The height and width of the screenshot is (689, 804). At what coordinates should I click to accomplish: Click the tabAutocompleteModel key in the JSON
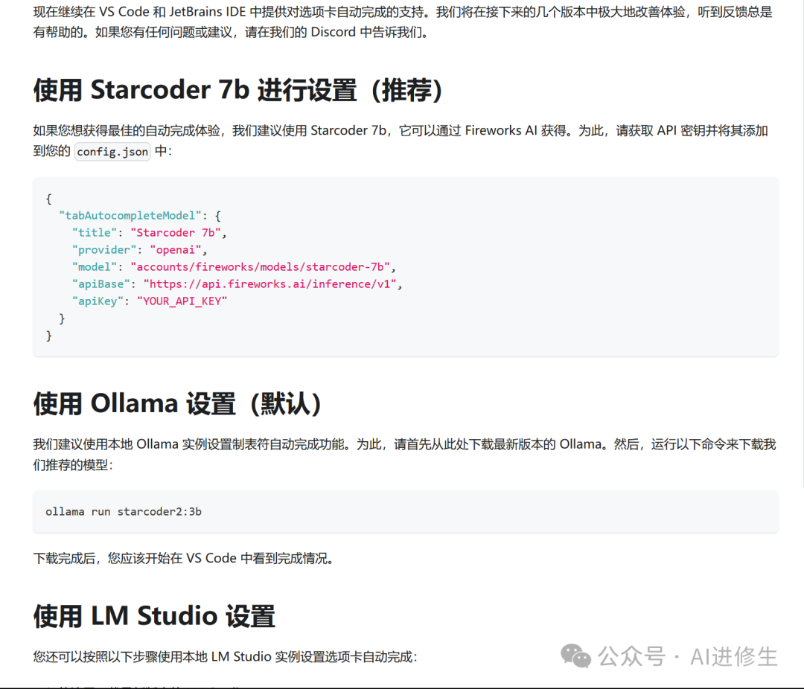[130, 215]
